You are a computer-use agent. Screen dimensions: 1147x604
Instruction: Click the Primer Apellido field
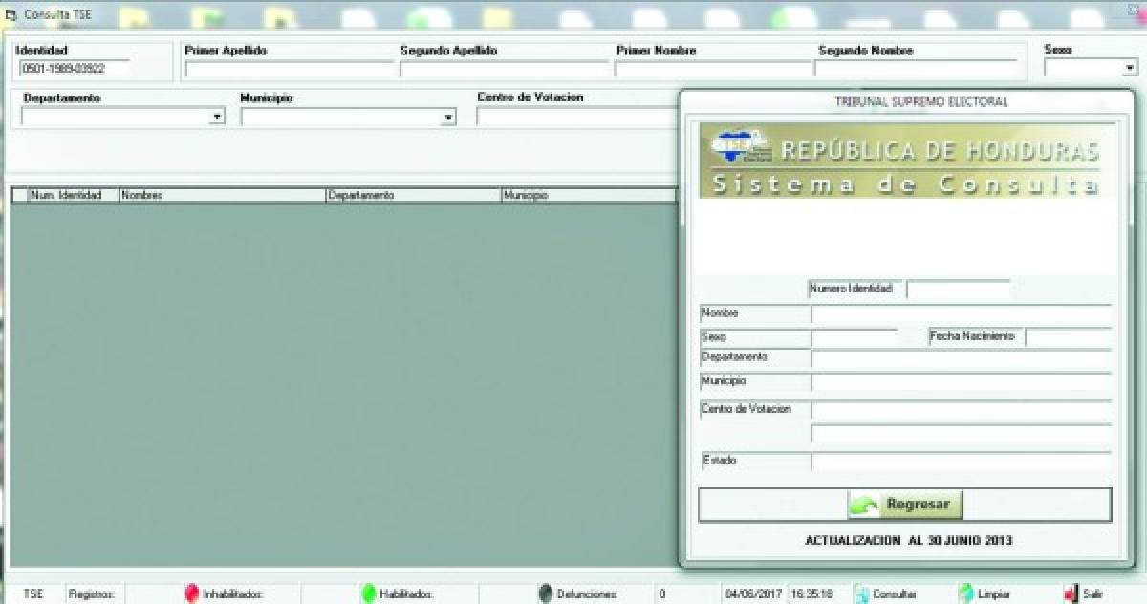tap(290, 69)
